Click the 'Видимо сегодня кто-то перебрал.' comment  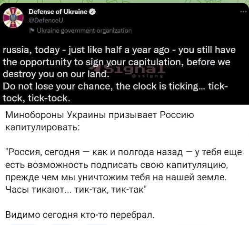80,215
